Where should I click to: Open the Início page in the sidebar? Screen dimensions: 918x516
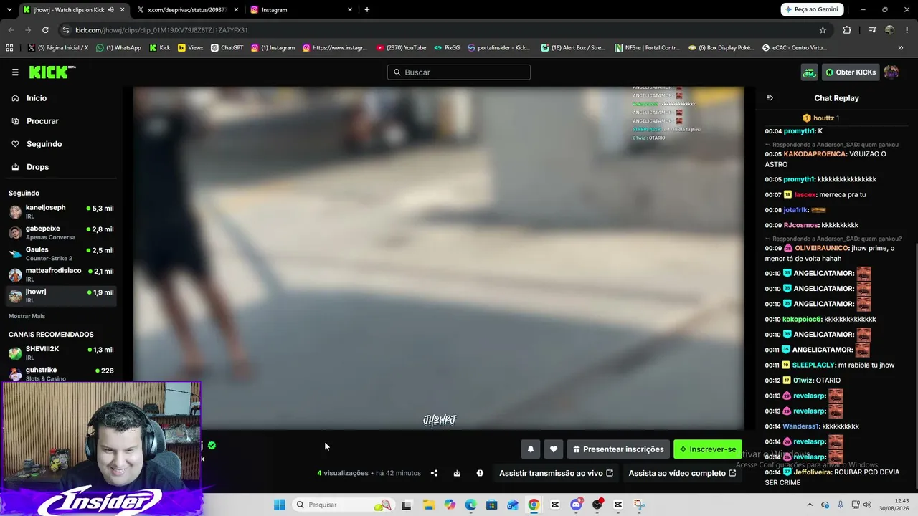[37, 98]
